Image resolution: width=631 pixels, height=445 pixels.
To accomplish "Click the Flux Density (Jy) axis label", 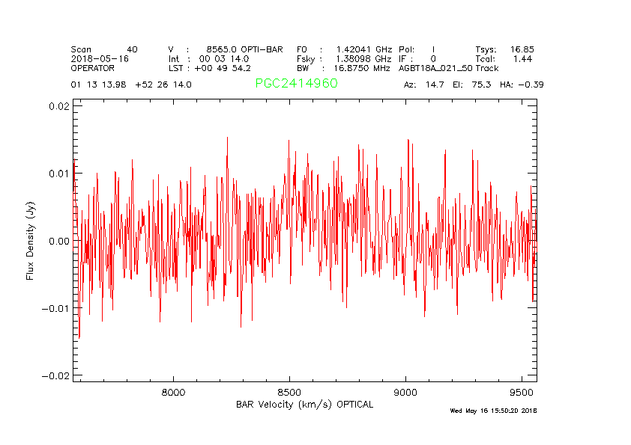I will 31,241.
